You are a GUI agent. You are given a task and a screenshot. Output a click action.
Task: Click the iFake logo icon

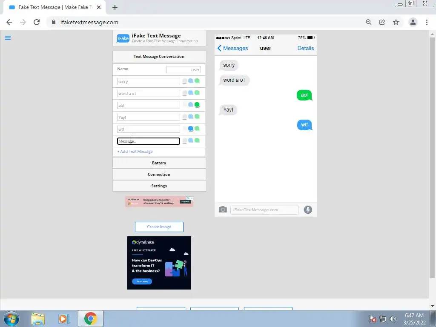(x=123, y=38)
